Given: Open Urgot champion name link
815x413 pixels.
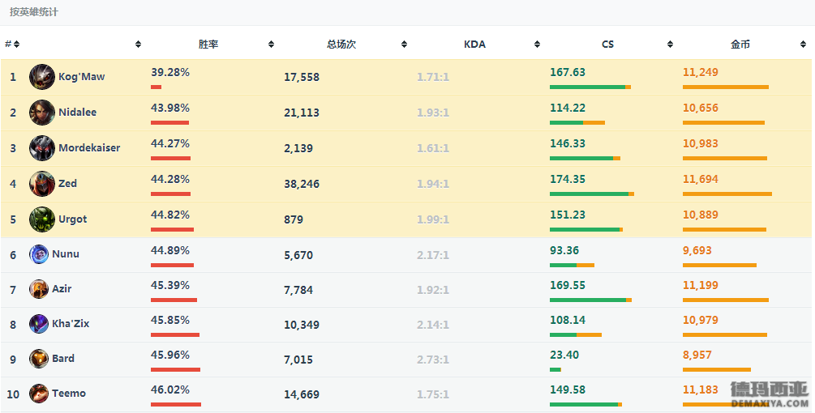Looking at the screenshot, I should point(73,219).
